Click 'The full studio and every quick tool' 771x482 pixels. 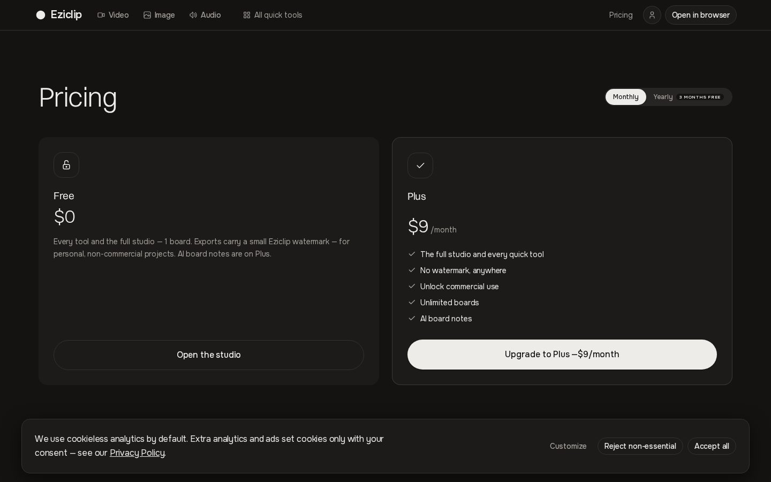click(482, 254)
